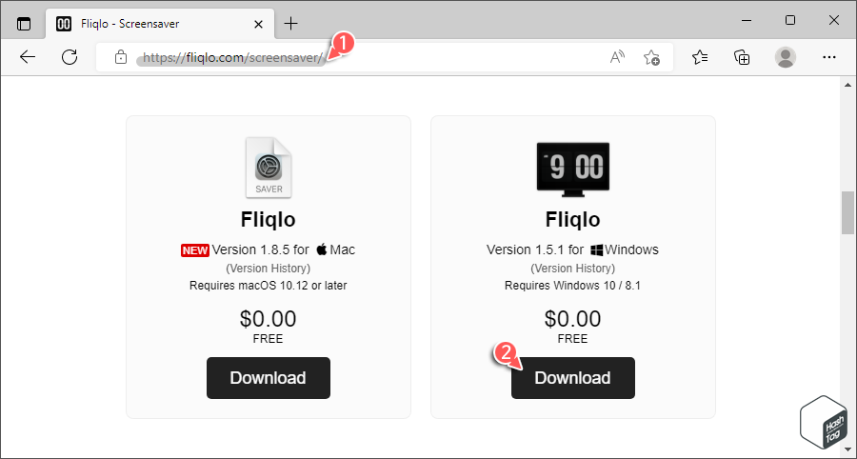Open the profile avatar icon
857x459 pixels.
pyautogui.click(x=786, y=57)
